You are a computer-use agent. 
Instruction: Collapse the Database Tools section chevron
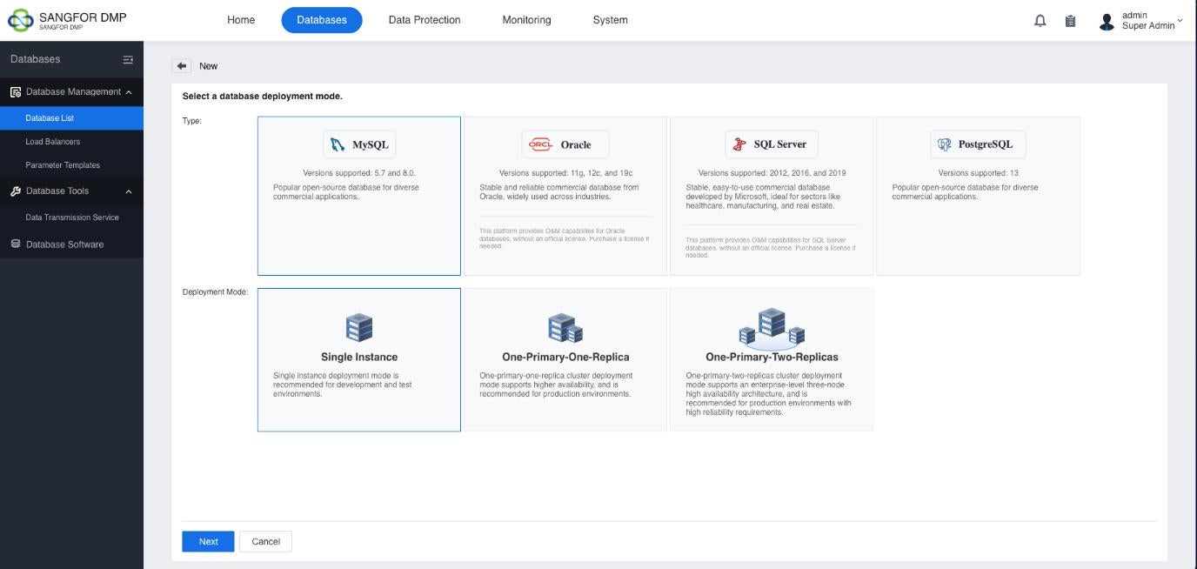(129, 191)
